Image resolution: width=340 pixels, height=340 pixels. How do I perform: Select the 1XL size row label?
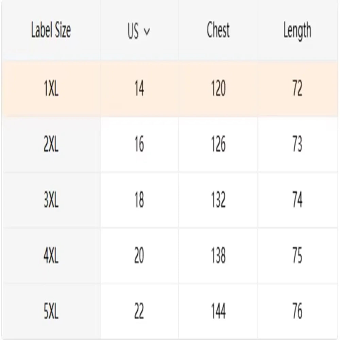(51, 89)
